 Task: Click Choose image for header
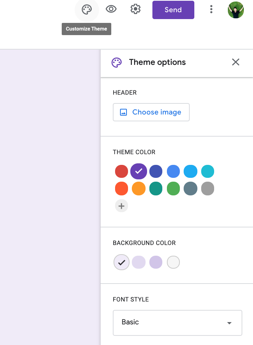[x=151, y=112]
